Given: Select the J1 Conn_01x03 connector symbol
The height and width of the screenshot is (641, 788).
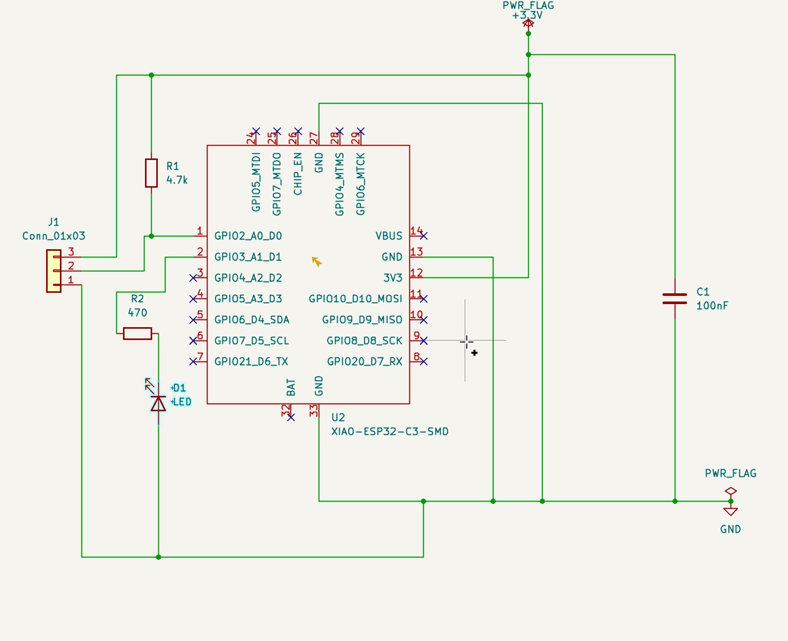Looking at the screenshot, I should tap(54, 269).
